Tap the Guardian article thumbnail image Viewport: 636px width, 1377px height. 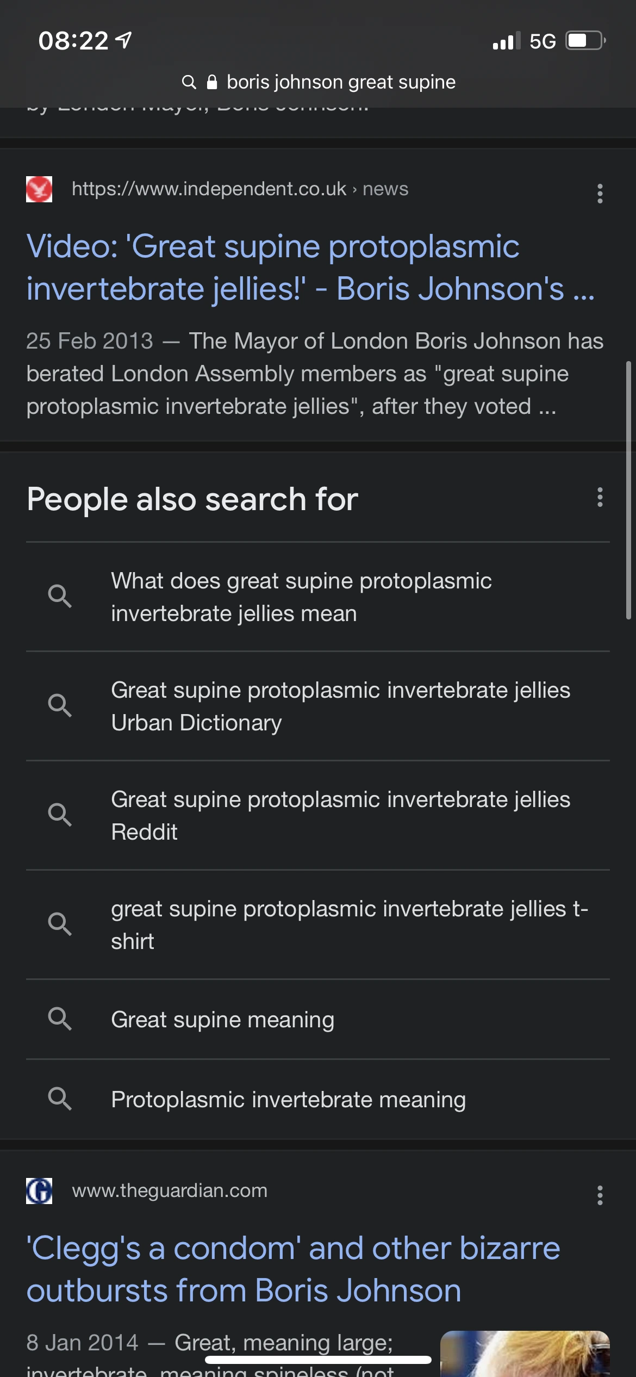[x=525, y=1353]
